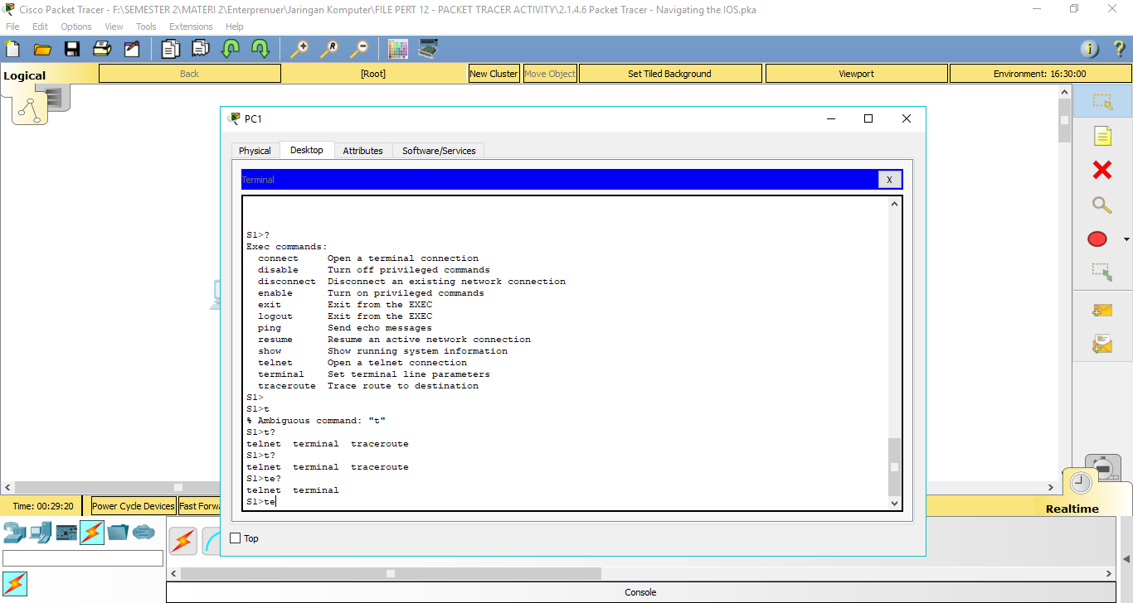Select the End Devices category icon

pos(41,533)
